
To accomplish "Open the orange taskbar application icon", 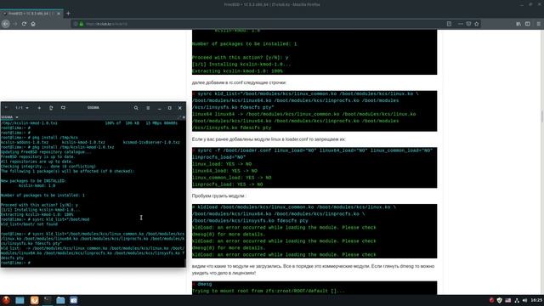I will 34,300.
